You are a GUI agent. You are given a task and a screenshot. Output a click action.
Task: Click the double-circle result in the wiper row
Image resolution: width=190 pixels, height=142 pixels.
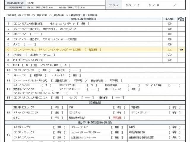(170, 39)
